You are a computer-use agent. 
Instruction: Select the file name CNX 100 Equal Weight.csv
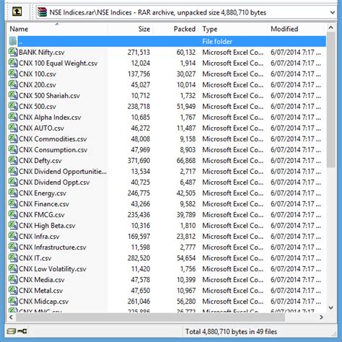(x=58, y=63)
